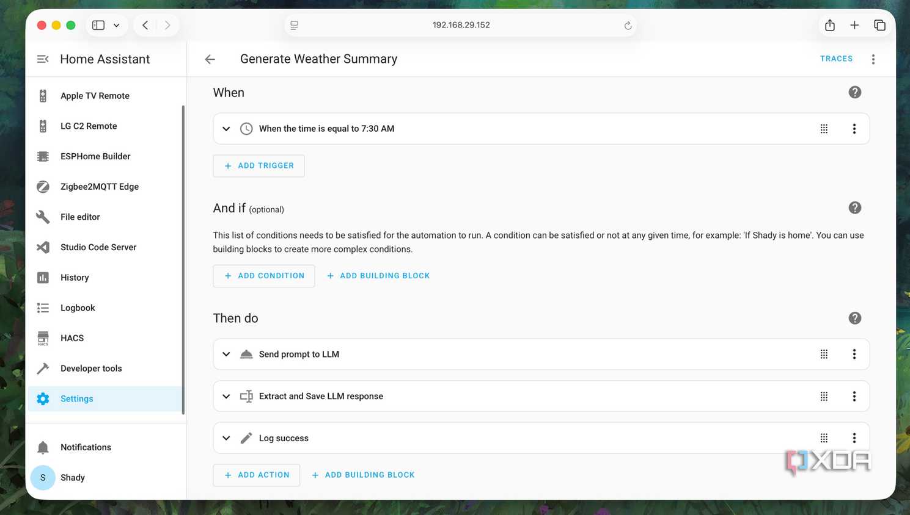Click the drag handle on Send prompt to LLM

824,354
